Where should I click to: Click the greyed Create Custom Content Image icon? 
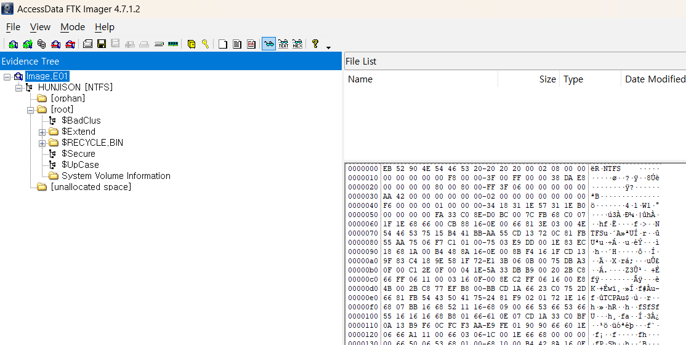click(144, 44)
